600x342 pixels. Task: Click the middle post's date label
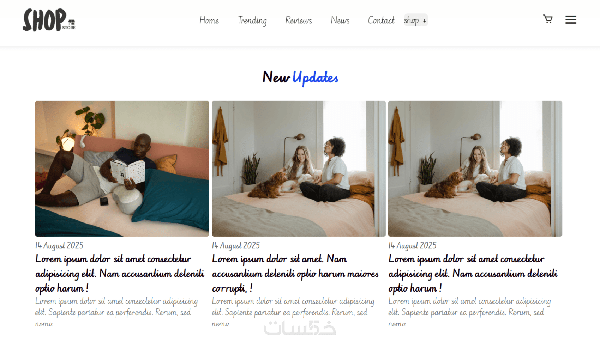tap(236, 245)
